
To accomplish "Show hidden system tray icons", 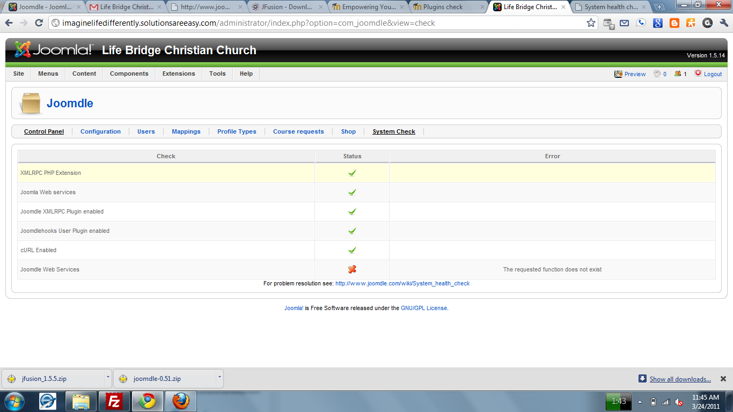I will [x=640, y=402].
